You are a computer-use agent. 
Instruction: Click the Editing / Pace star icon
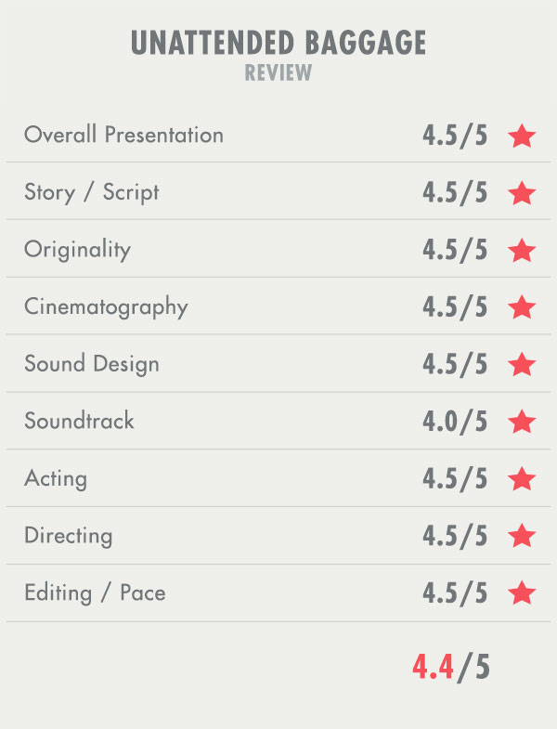(x=522, y=593)
